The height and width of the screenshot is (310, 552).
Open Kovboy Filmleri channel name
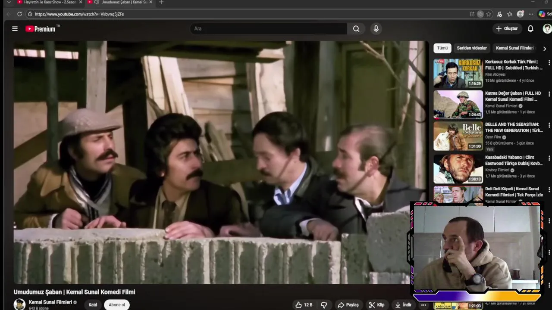pos(497,170)
